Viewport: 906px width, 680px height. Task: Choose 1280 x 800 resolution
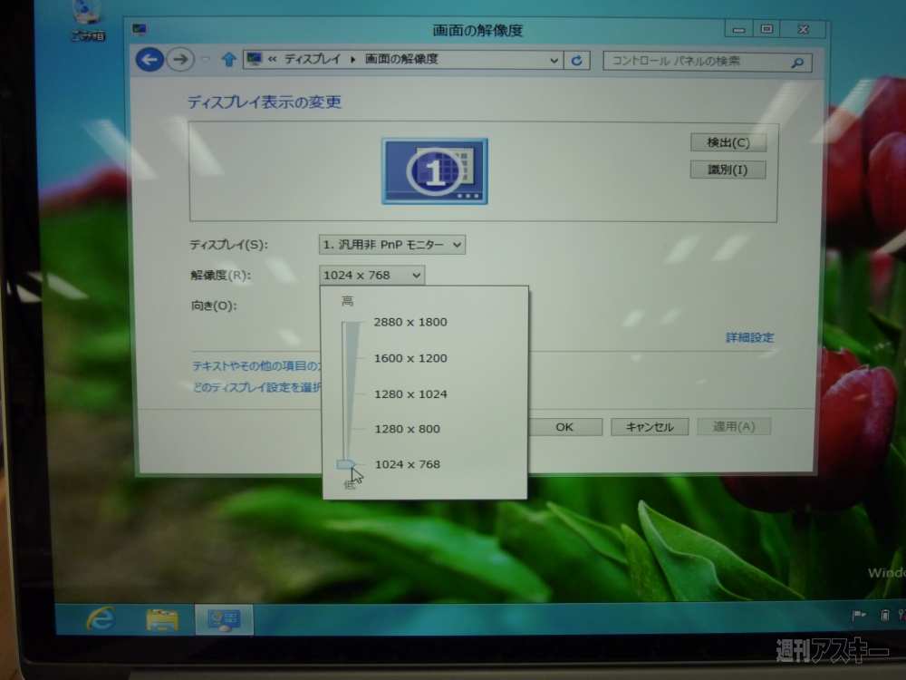click(x=408, y=429)
